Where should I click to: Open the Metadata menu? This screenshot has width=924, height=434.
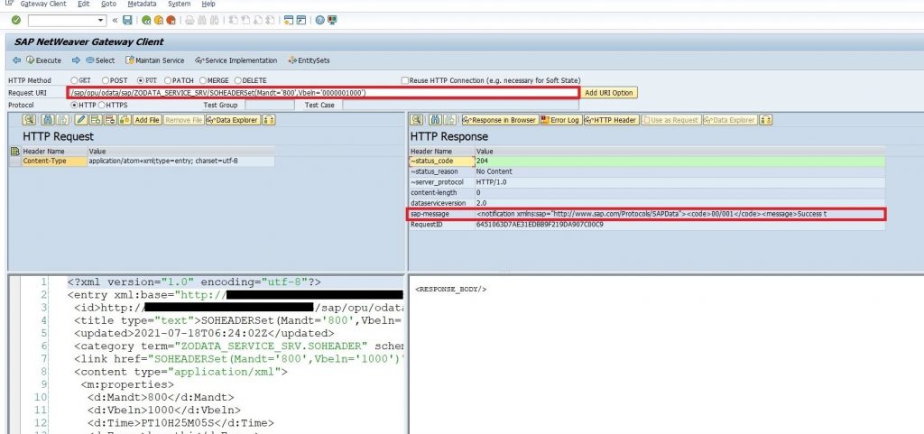point(142,4)
